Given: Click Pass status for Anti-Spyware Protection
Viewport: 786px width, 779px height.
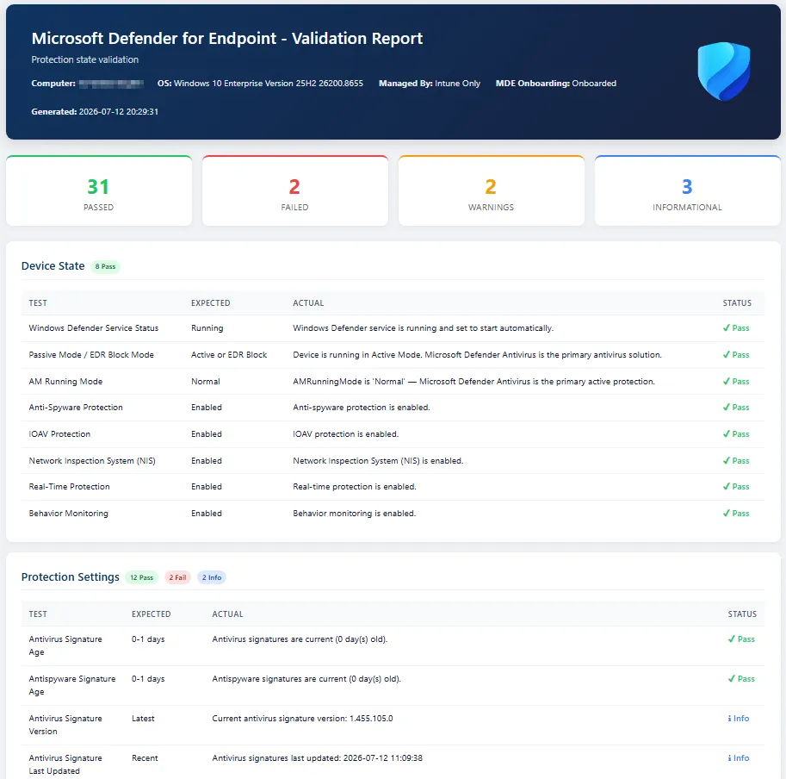Looking at the screenshot, I should point(736,408).
